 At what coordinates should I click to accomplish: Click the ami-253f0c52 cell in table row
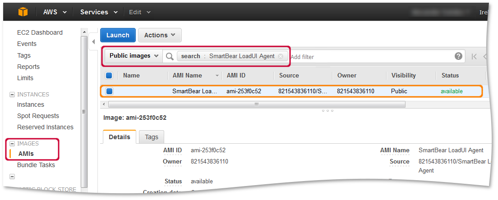click(x=244, y=91)
